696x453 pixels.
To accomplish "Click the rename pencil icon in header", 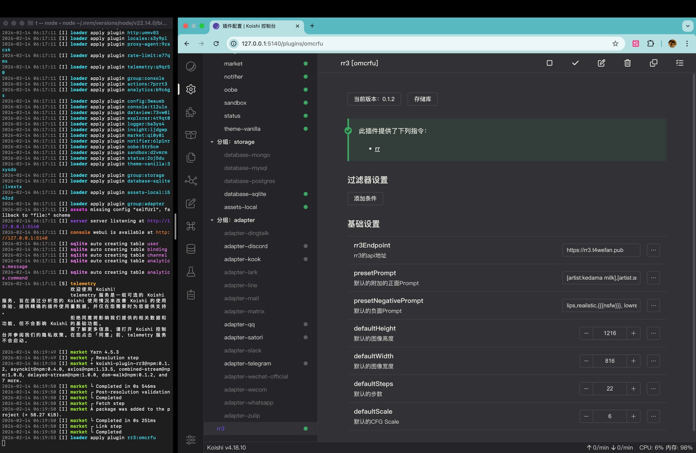I will pos(601,63).
